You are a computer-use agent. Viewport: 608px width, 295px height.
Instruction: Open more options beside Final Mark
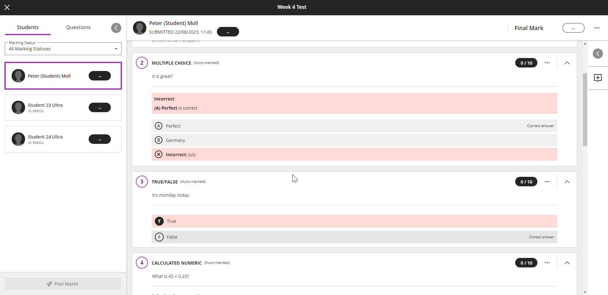point(597,28)
